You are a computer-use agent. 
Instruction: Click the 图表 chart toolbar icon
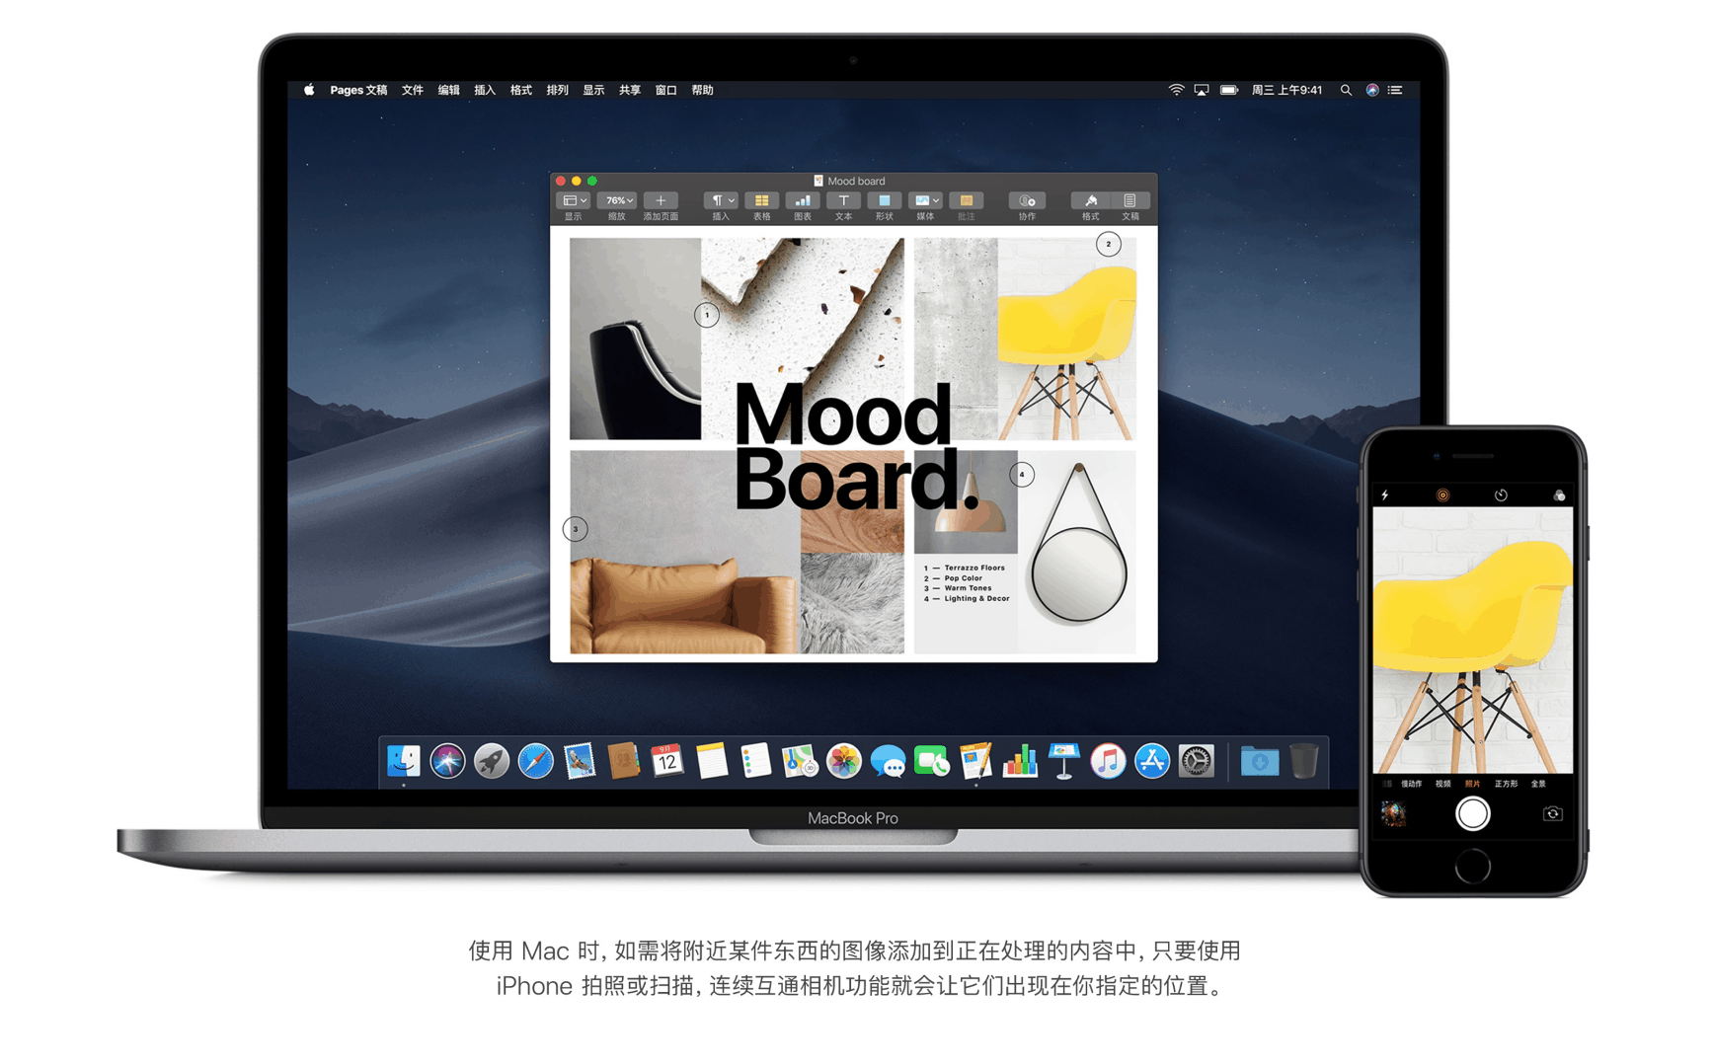pos(803,200)
